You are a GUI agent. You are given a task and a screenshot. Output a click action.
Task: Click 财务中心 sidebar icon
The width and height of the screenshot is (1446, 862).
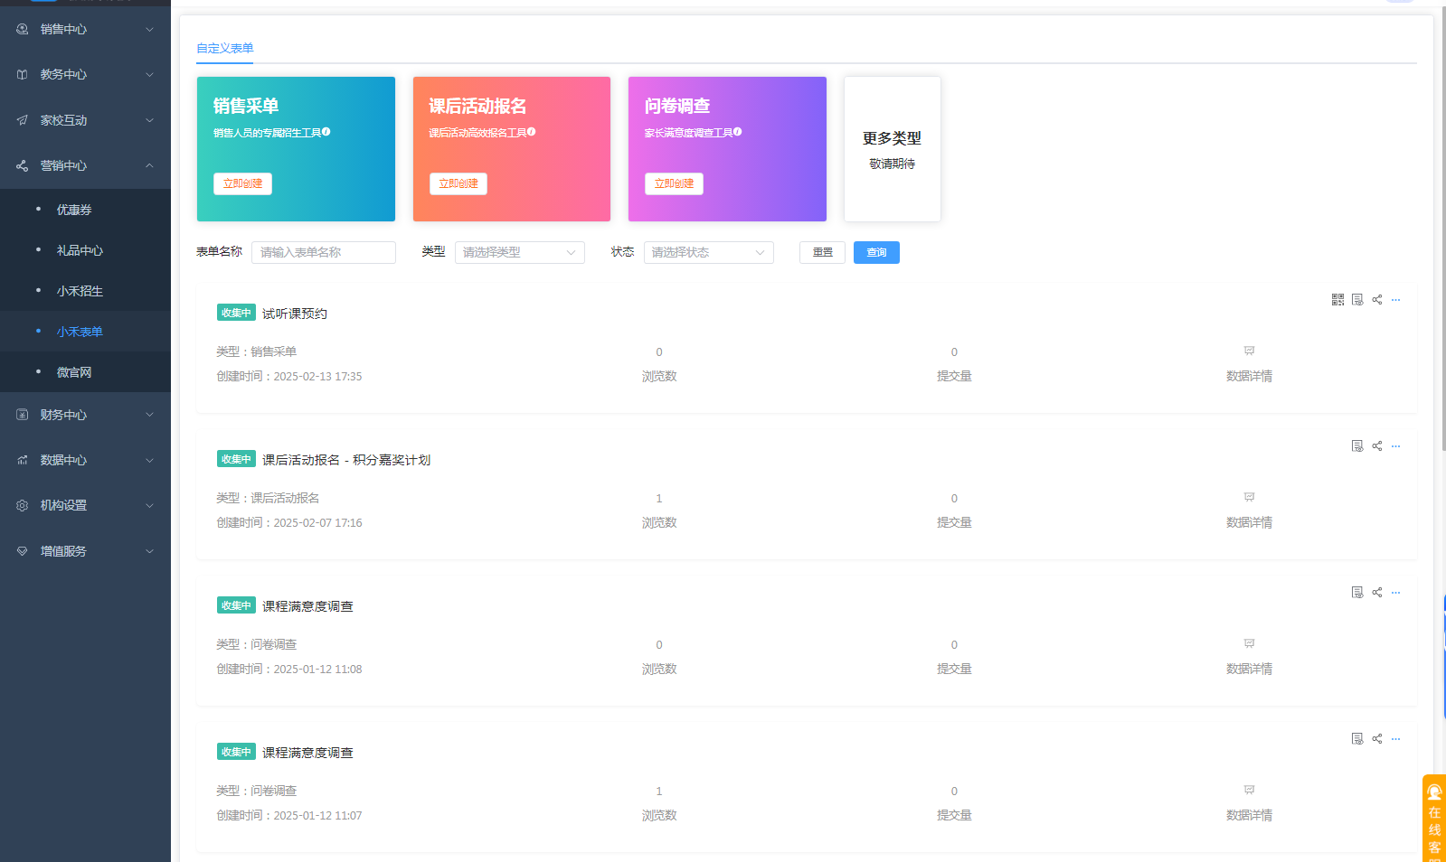[x=23, y=415]
